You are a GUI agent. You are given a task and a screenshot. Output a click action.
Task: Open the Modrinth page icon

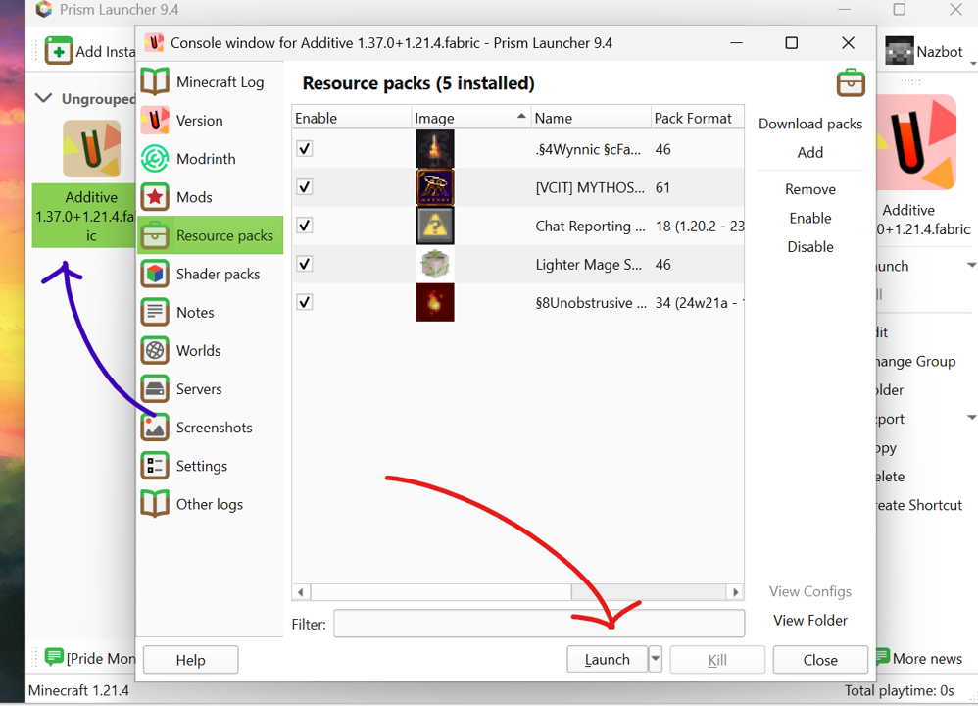click(x=155, y=159)
